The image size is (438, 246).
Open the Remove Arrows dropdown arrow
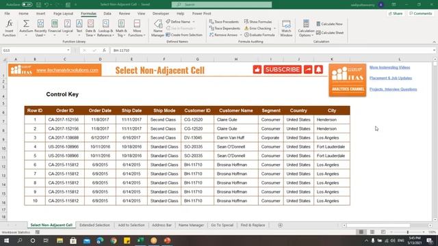241,35
